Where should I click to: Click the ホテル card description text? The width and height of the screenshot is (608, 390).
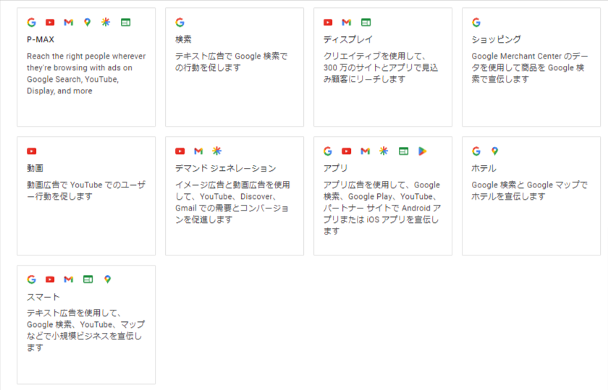pos(529,190)
